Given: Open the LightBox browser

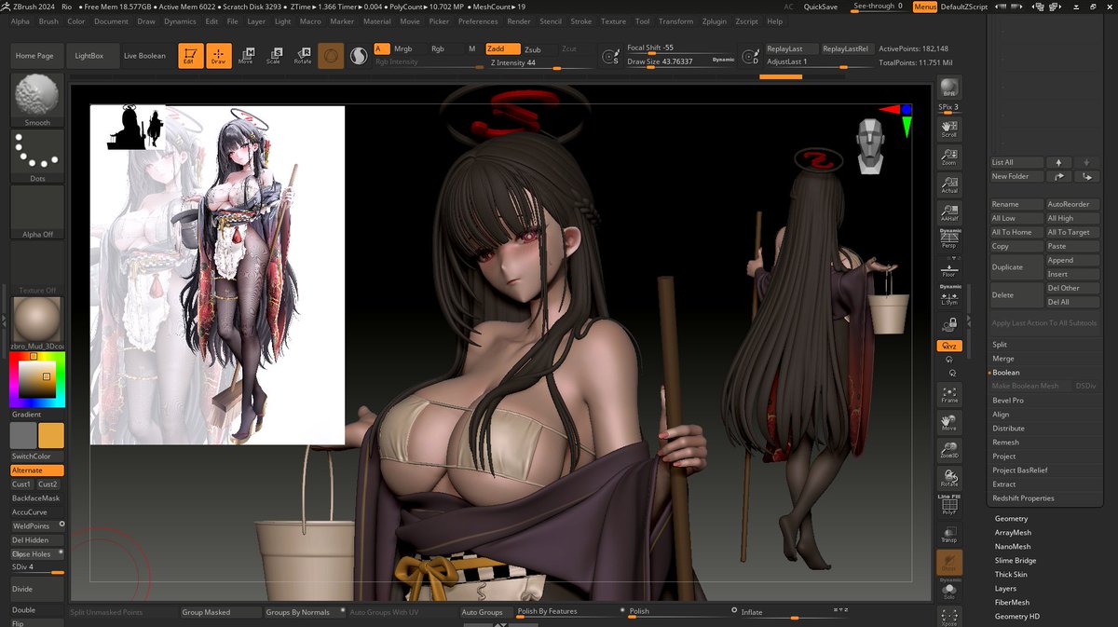Looking at the screenshot, I should [89, 56].
